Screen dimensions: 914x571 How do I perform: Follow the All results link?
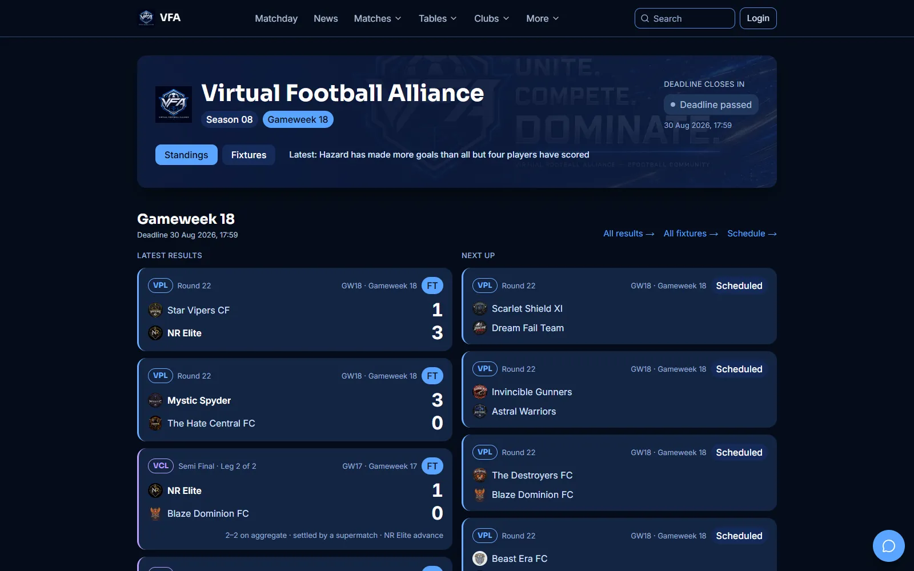tap(629, 234)
